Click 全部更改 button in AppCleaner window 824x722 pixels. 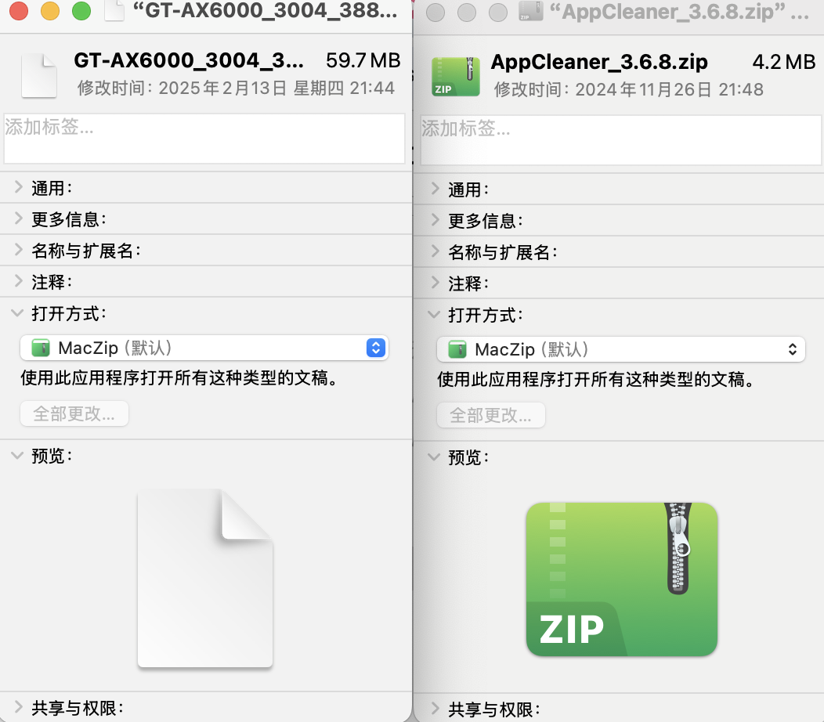coord(491,416)
